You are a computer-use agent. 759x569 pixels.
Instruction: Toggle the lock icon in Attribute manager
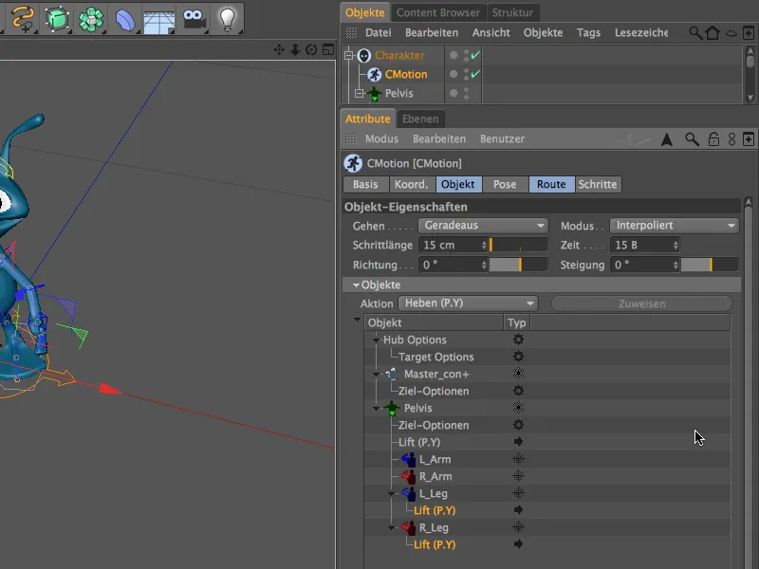pos(713,139)
